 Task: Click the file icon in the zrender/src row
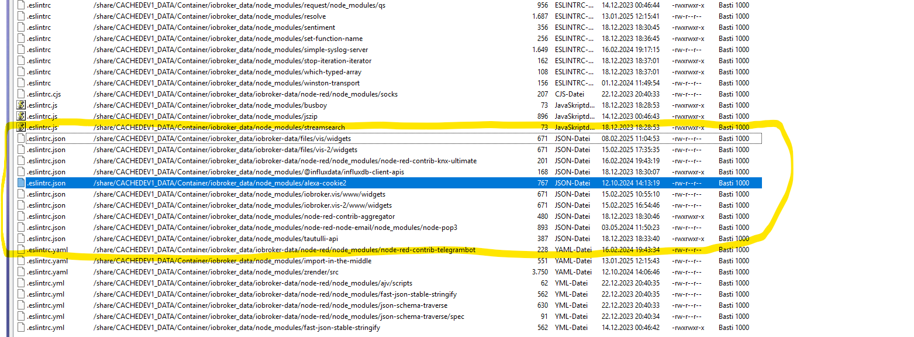point(22,272)
